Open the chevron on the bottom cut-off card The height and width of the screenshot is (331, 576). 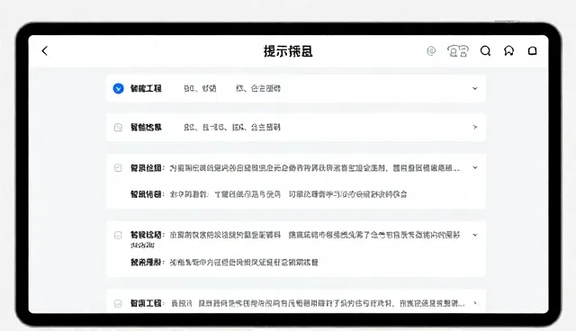click(475, 303)
